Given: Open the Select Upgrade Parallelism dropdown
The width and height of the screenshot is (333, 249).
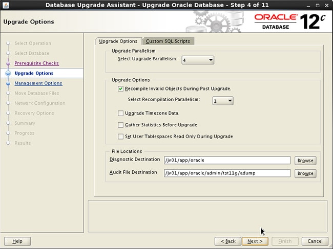Looking at the screenshot, I should coord(198,60).
